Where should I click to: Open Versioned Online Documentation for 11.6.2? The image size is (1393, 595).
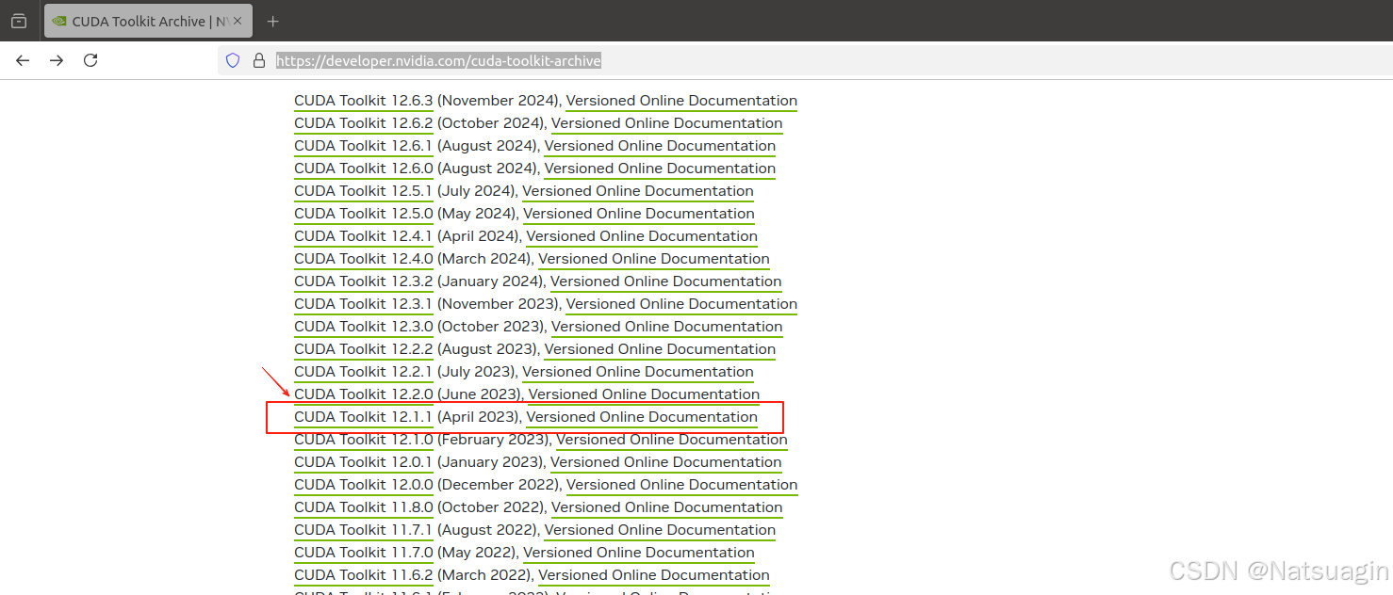pyautogui.click(x=654, y=575)
